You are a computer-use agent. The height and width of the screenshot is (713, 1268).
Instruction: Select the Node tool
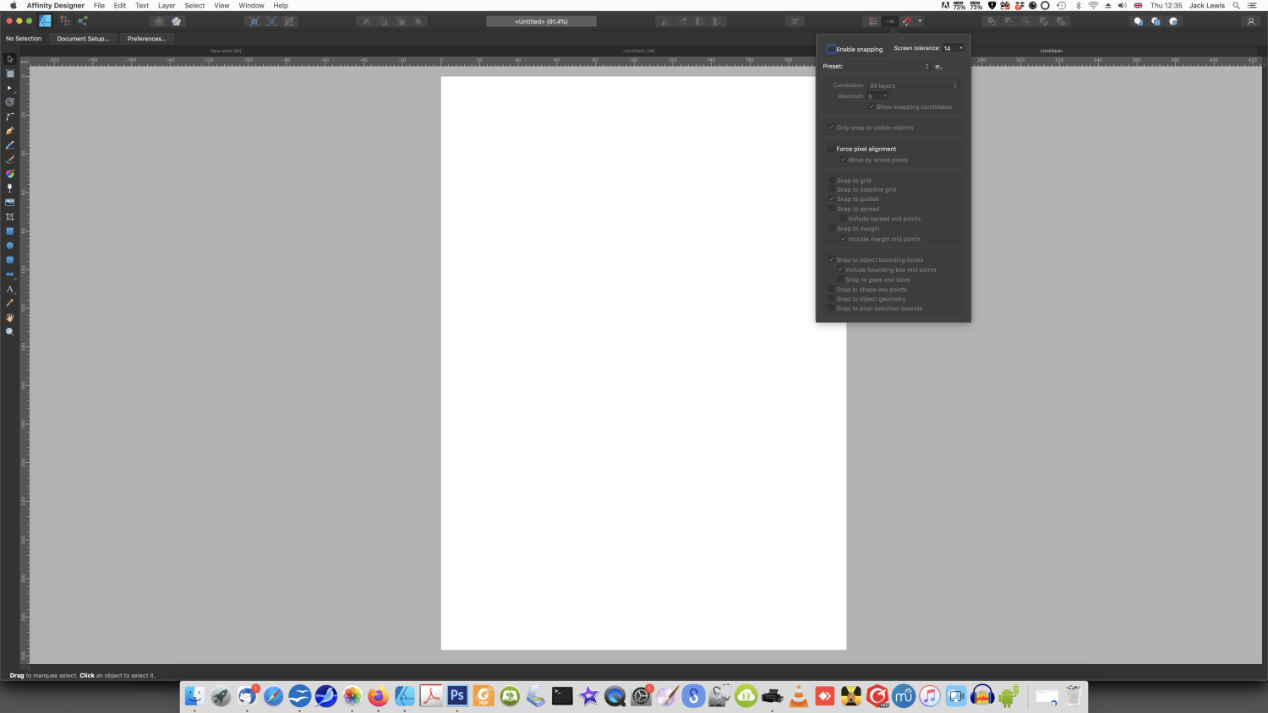coord(10,88)
